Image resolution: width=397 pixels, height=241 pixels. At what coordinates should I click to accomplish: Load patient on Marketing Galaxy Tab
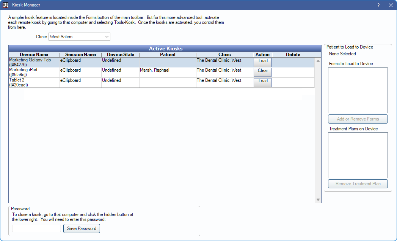262,62
